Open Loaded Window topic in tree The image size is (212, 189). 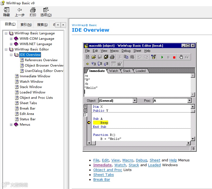pyautogui.click(x=32, y=92)
